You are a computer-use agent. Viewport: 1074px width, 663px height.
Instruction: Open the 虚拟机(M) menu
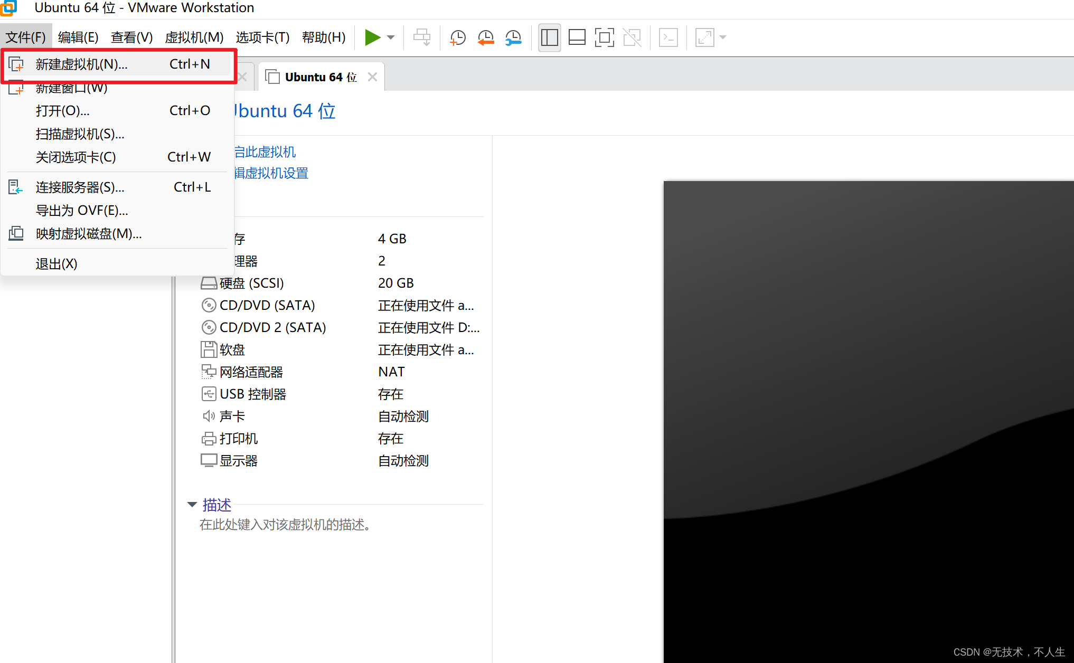point(194,37)
